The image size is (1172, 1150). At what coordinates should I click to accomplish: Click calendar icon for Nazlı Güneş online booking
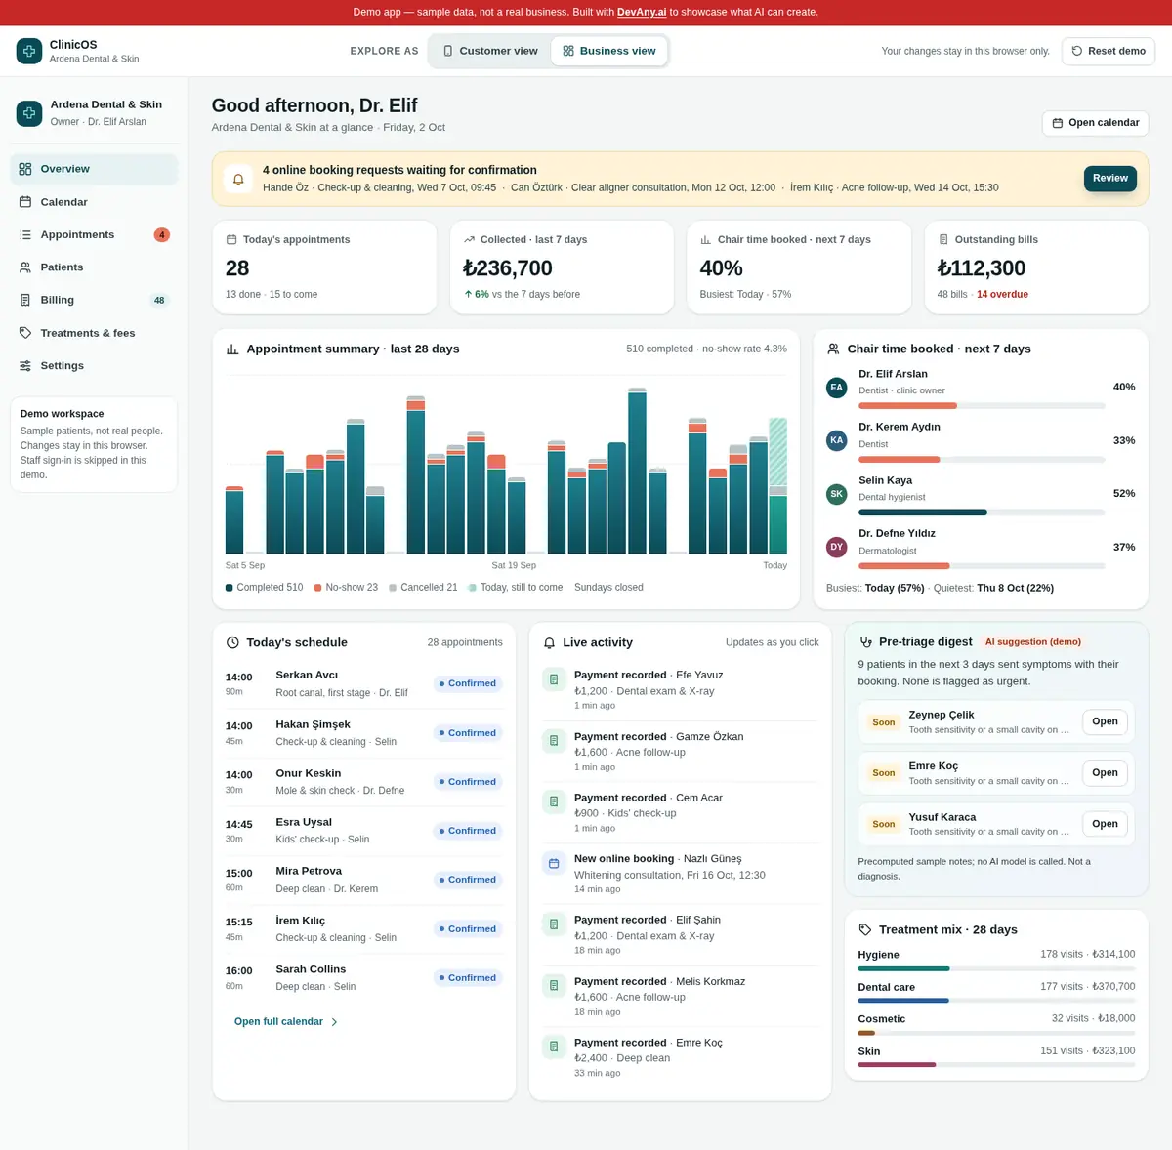554,863
